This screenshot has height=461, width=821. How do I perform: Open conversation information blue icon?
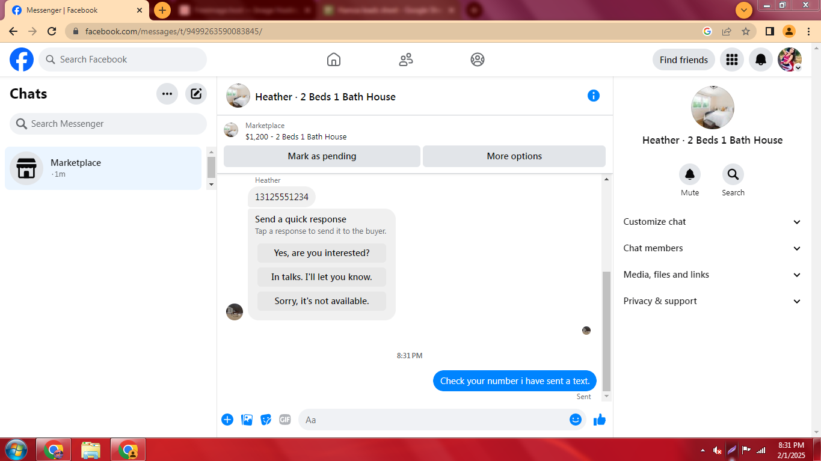coord(594,96)
